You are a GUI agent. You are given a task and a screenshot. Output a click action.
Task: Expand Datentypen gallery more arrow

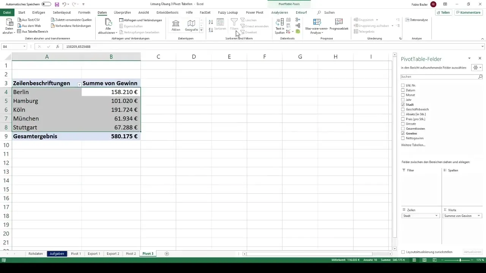point(201,30)
